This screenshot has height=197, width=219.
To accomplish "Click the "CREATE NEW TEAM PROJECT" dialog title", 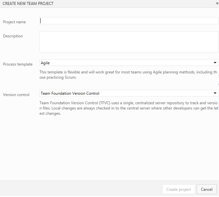I will coord(28,4).
